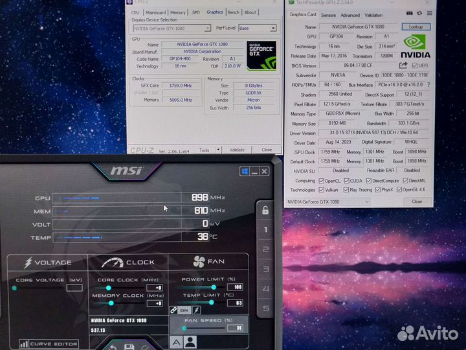
Task: Toggle the ON switch under Temp Limit
Action: (184, 310)
